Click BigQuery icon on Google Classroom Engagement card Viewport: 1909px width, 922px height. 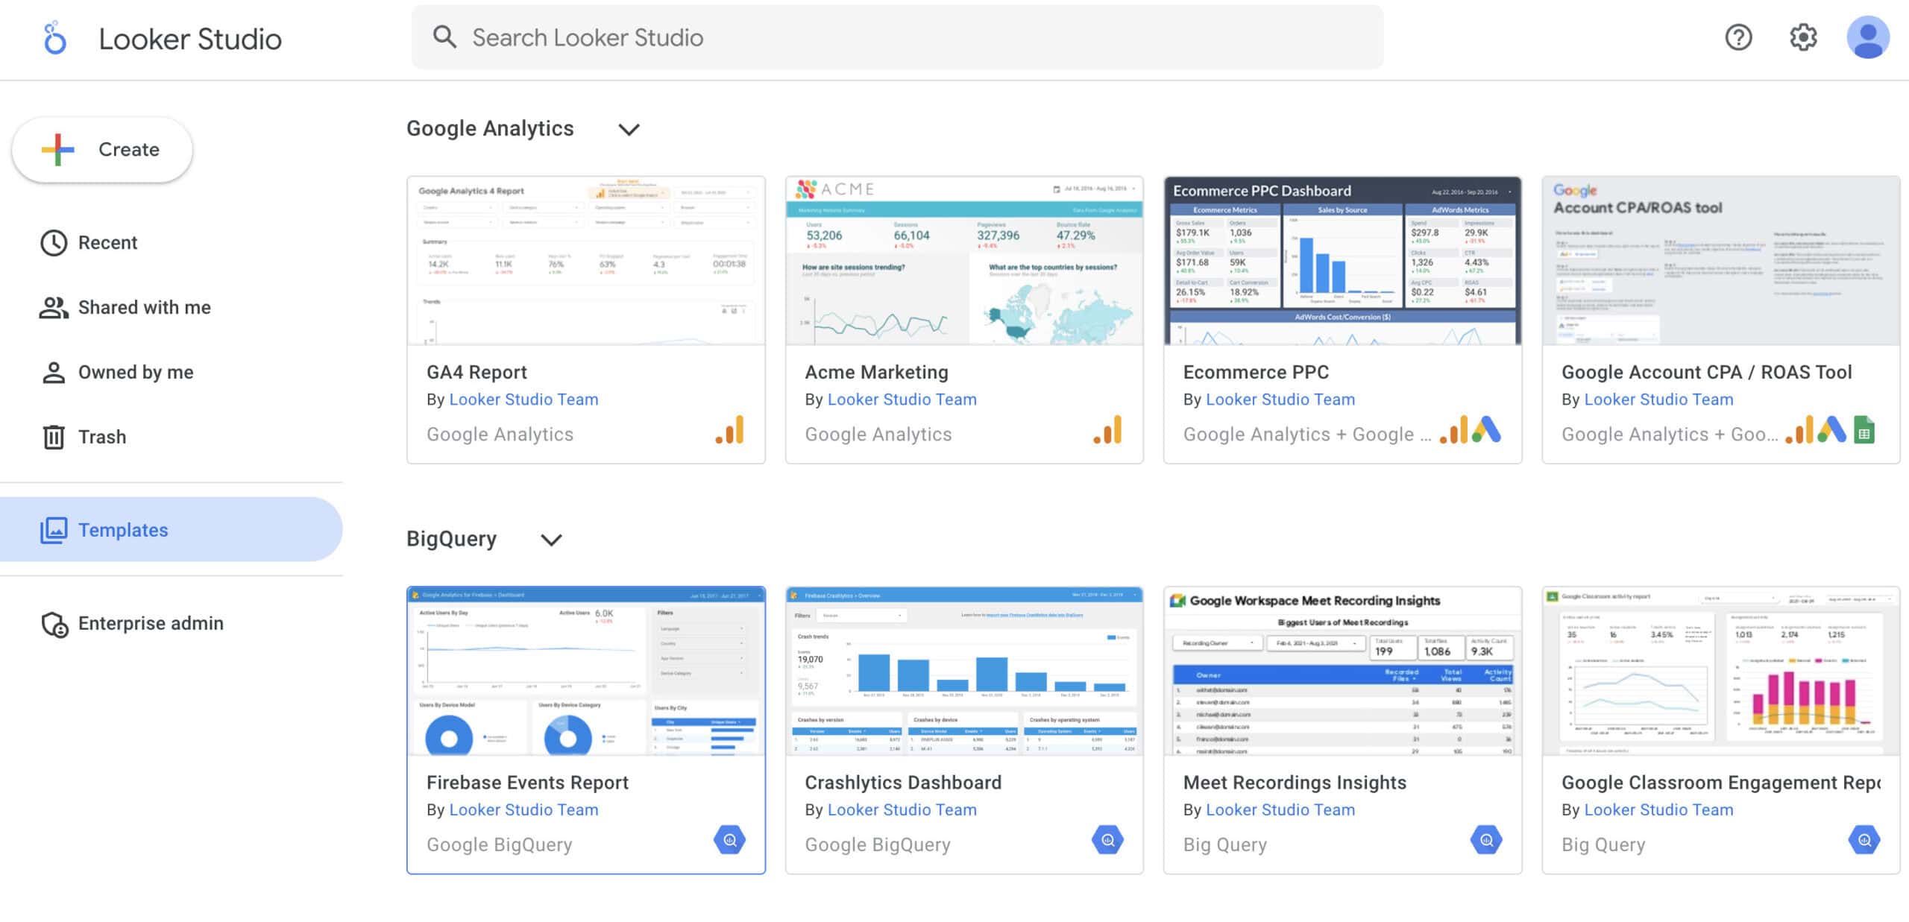[x=1864, y=840]
